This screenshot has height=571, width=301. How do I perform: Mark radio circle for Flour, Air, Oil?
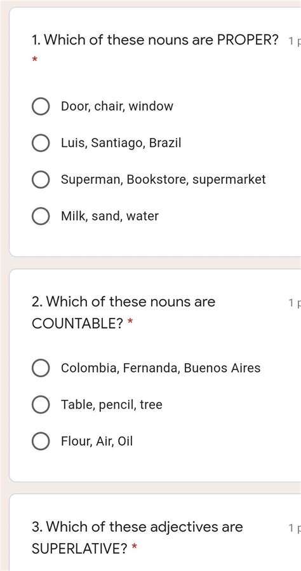click(41, 441)
